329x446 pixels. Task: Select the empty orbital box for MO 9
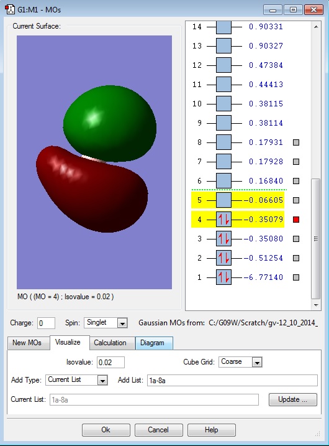pos(223,123)
